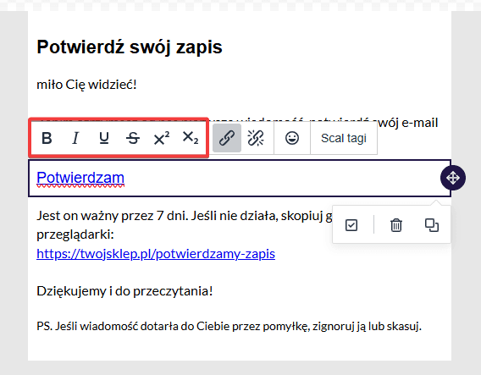Duplicate the block with copy icon
This screenshot has height=375, width=481.
pos(432,225)
